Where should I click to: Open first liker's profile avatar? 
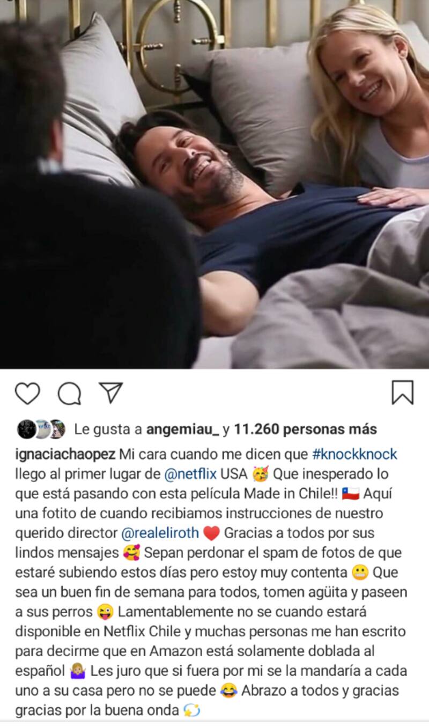click(27, 429)
